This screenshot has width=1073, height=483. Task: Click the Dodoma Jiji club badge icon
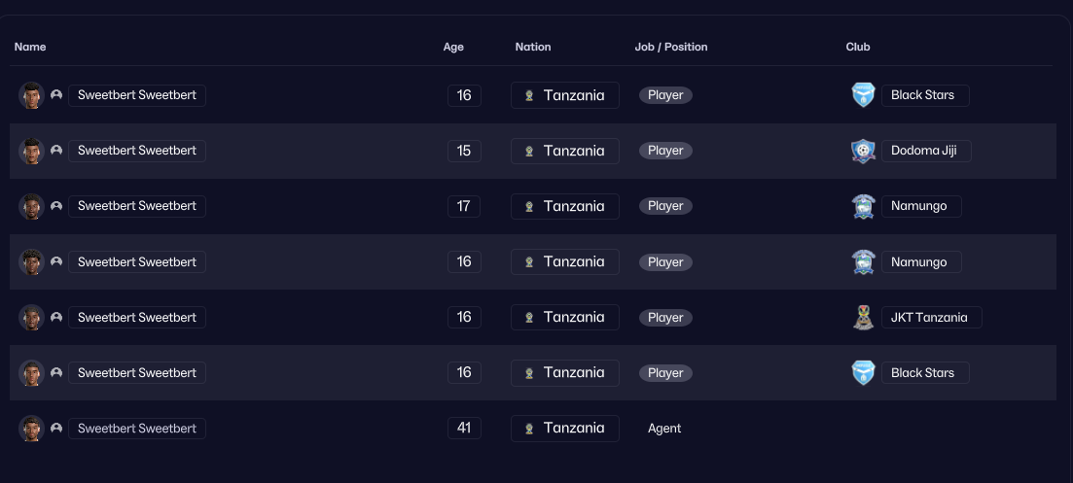click(x=864, y=151)
